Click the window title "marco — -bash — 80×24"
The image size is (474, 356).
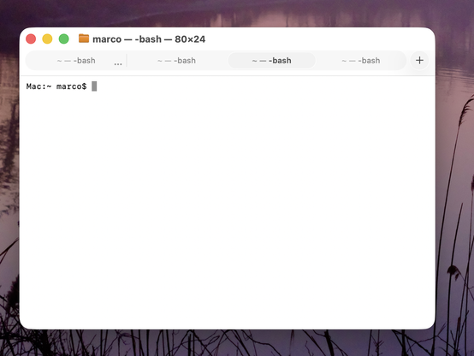point(149,39)
